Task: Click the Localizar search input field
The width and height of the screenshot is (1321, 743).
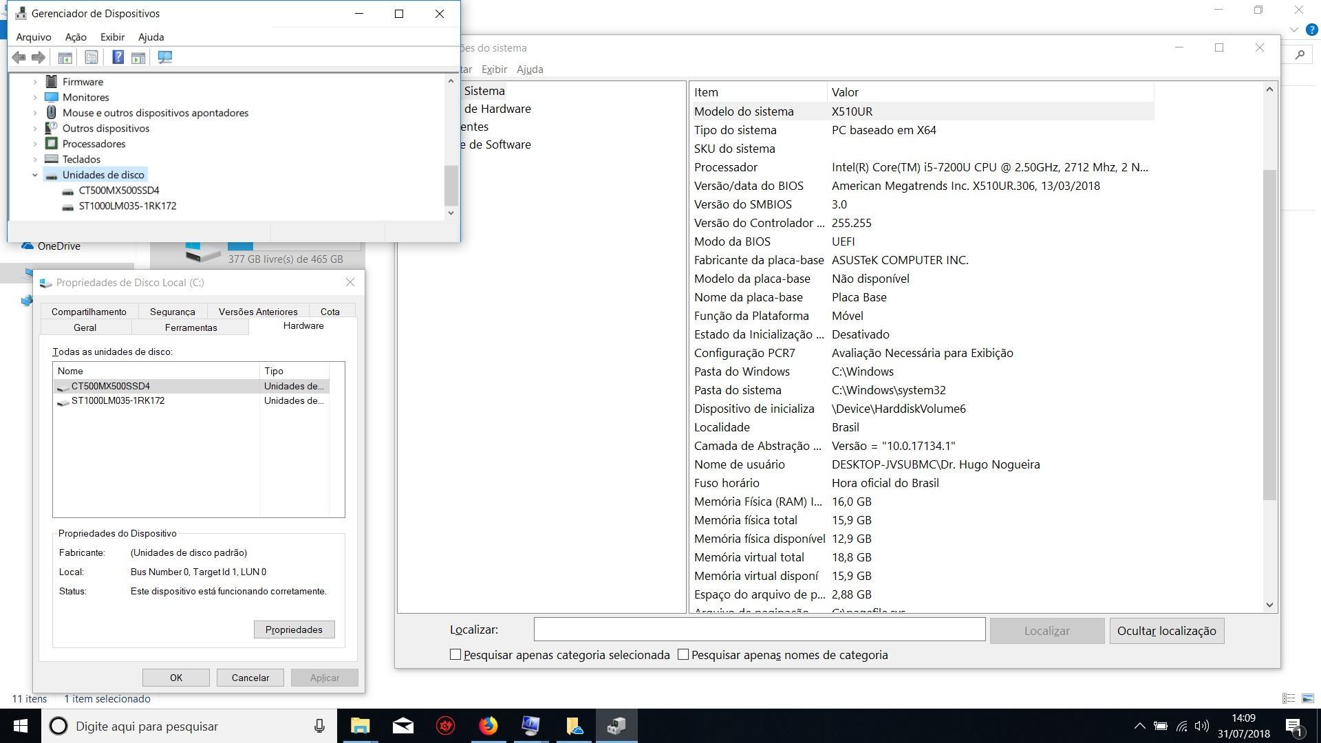Action: [x=760, y=630]
